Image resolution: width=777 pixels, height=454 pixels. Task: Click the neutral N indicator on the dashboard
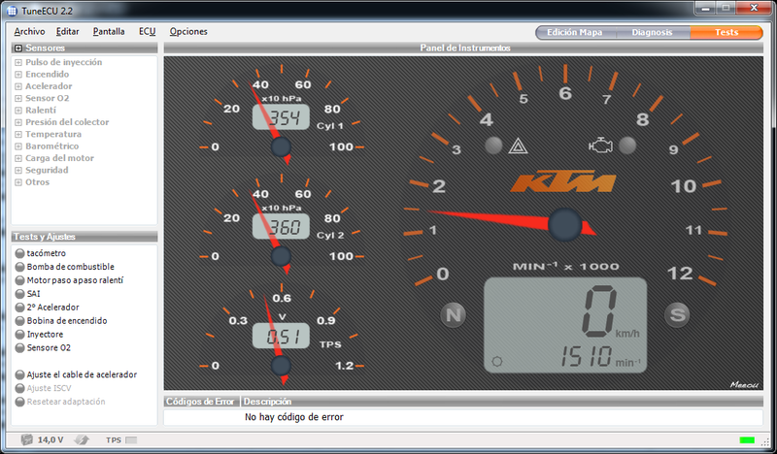tap(454, 315)
